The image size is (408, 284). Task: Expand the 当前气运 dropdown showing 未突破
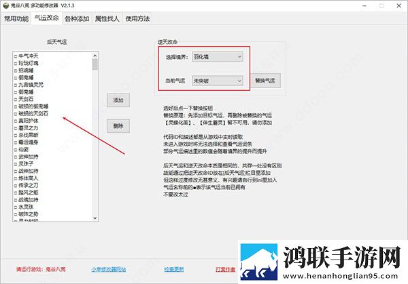pyautogui.click(x=218, y=81)
